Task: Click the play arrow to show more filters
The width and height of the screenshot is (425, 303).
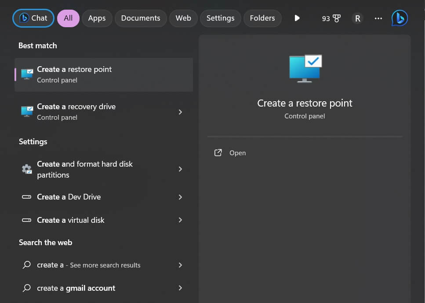Action: click(x=297, y=18)
